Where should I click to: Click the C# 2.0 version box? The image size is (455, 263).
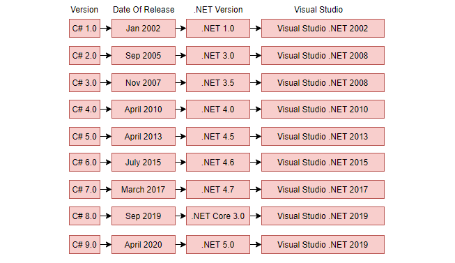(84, 55)
